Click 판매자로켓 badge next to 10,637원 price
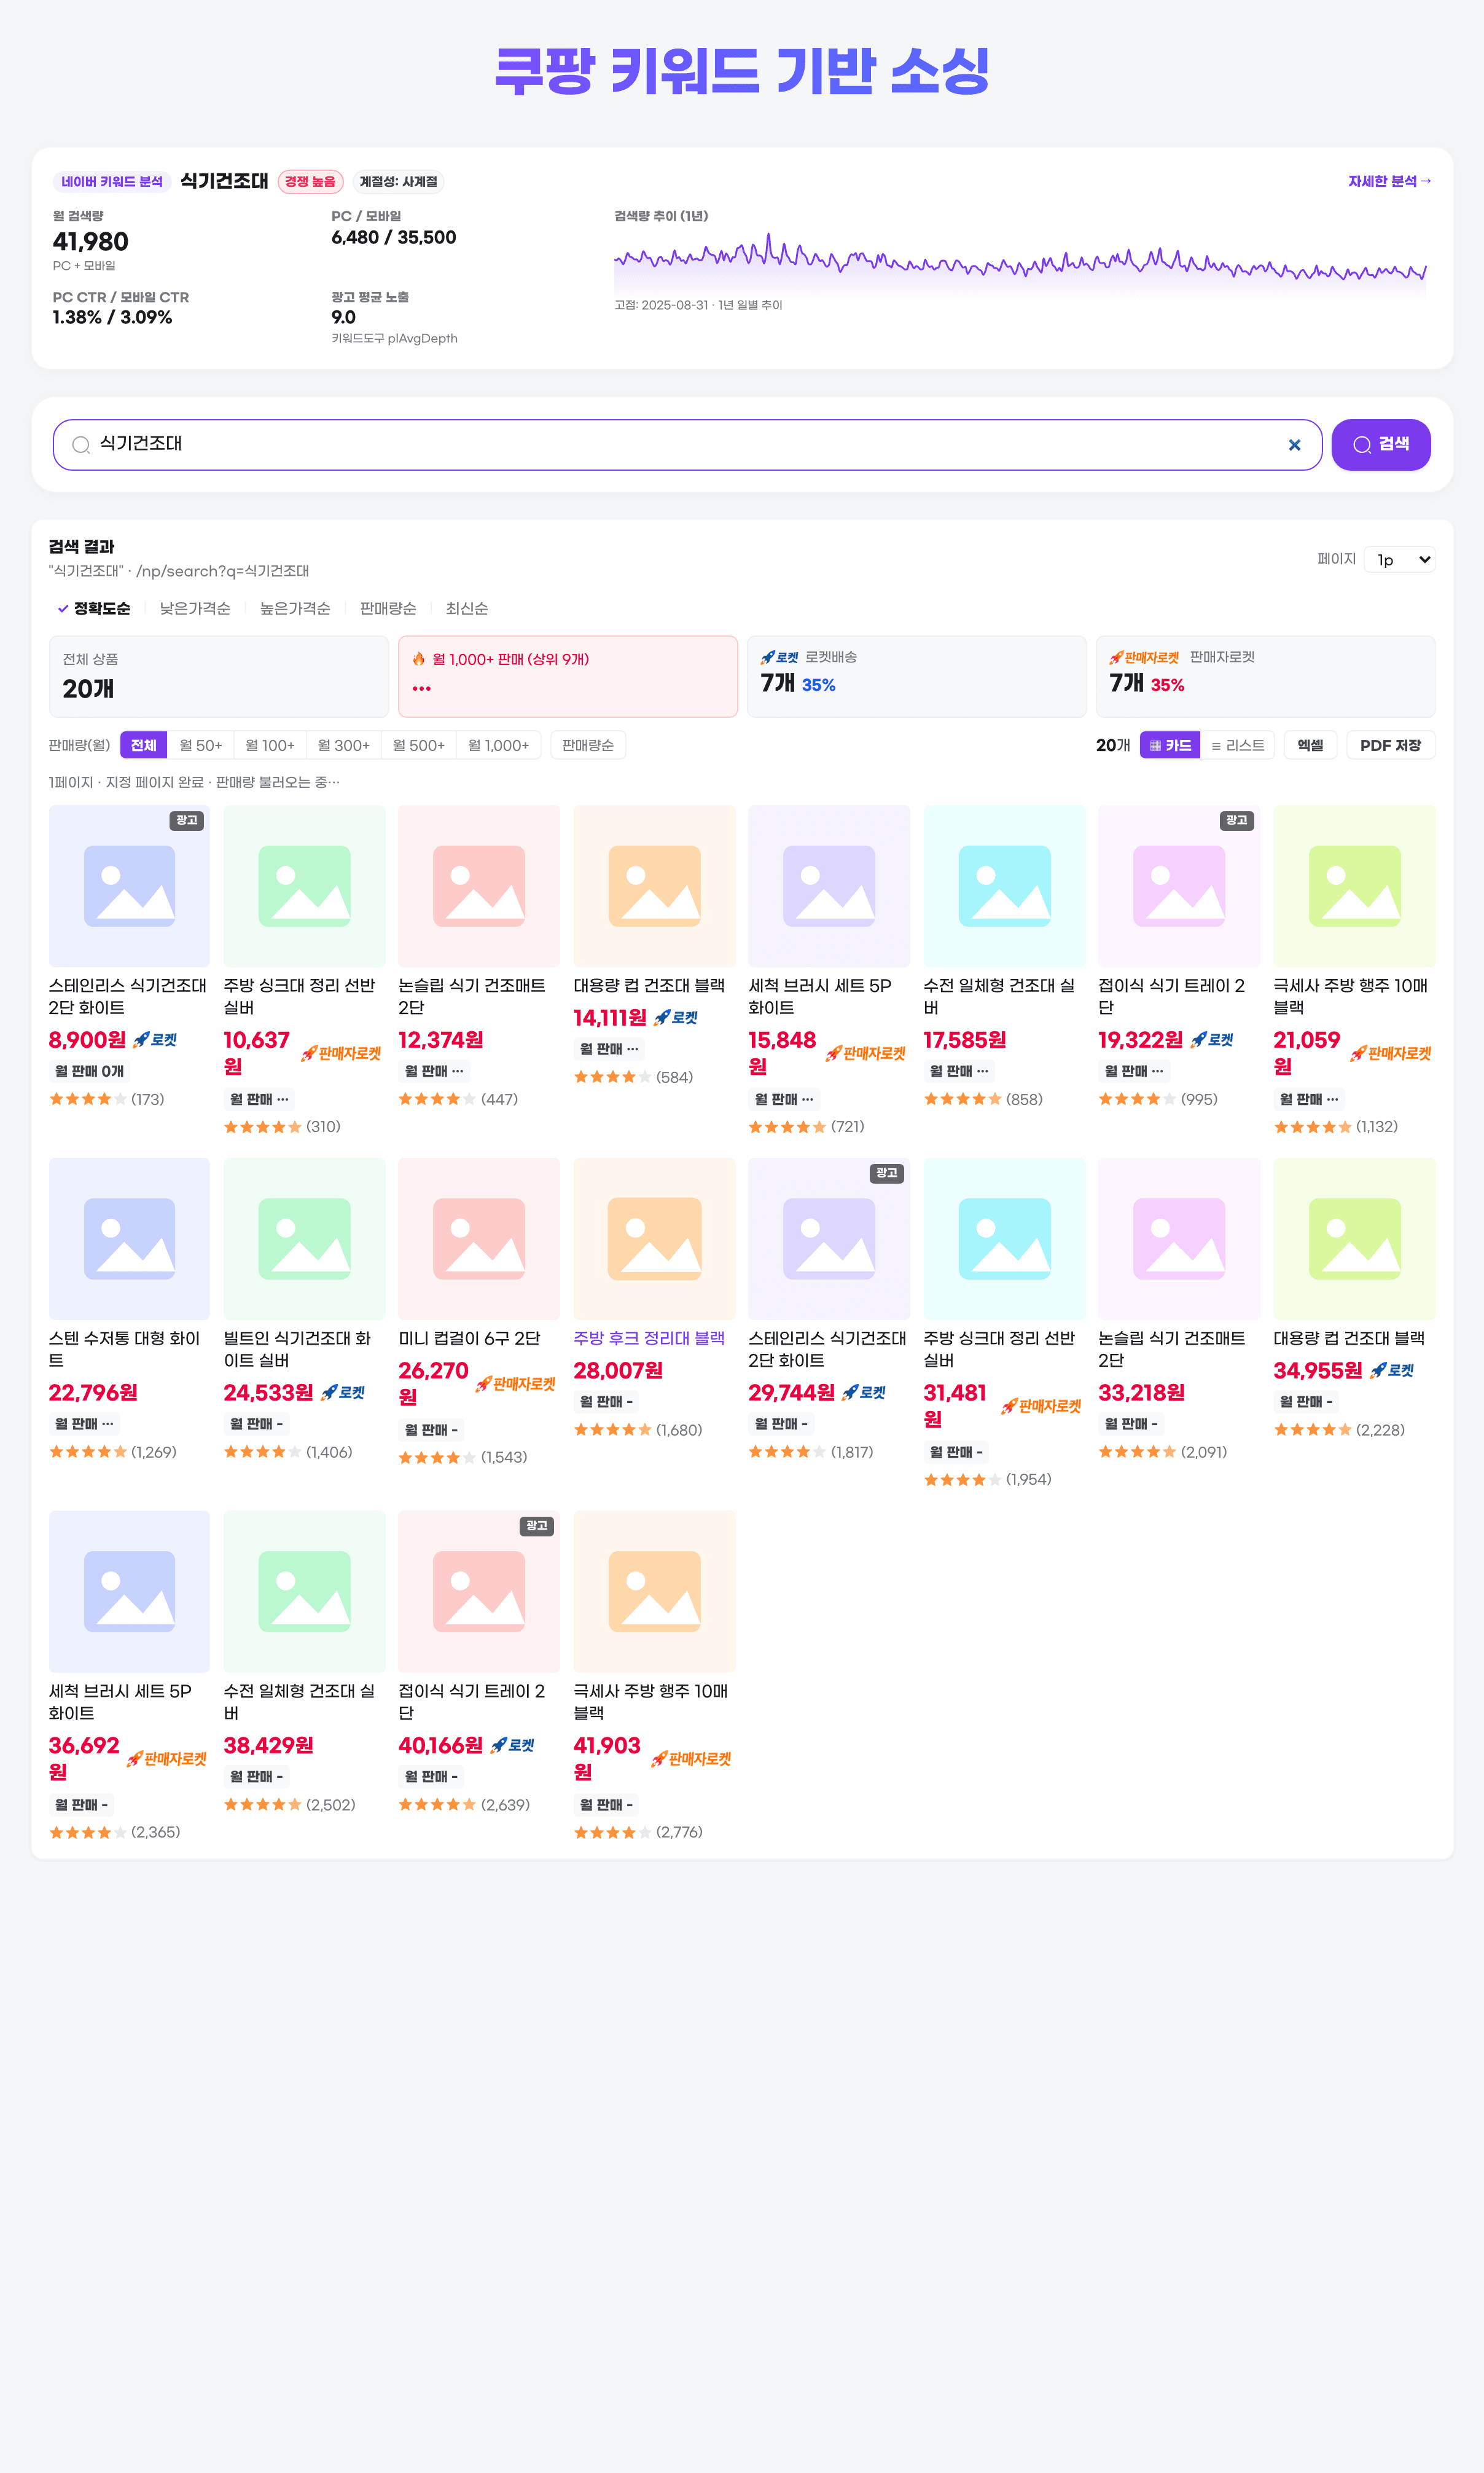This screenshot has width=1484, height=2473. click(x=341, y=1053)
